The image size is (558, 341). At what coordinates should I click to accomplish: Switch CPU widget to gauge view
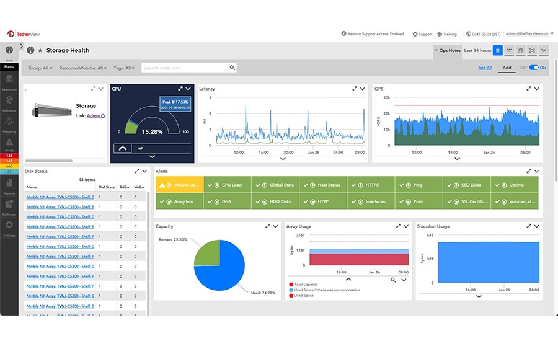(122, 148)
